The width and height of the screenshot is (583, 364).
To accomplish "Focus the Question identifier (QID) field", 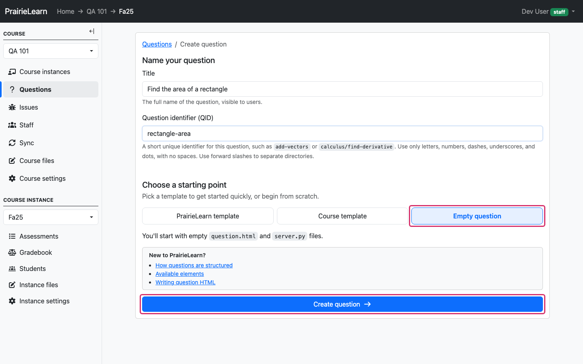I will pyautogui.click(x=343, y=133).
